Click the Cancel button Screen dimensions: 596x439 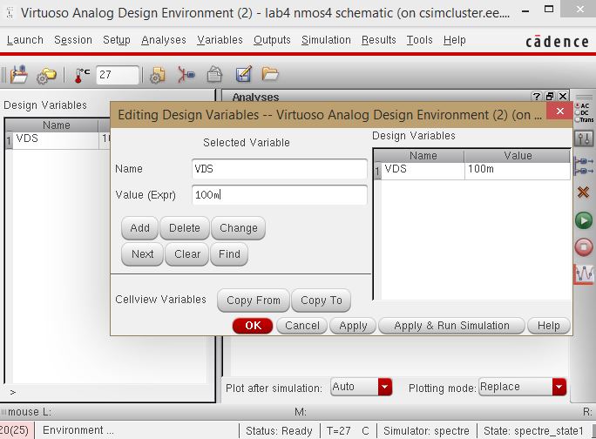tap(301, 326)
